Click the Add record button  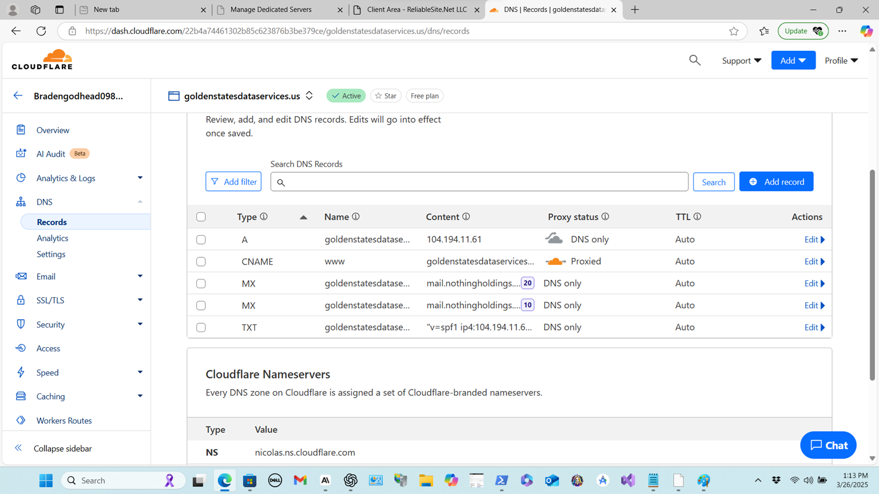tap(776, 182)
